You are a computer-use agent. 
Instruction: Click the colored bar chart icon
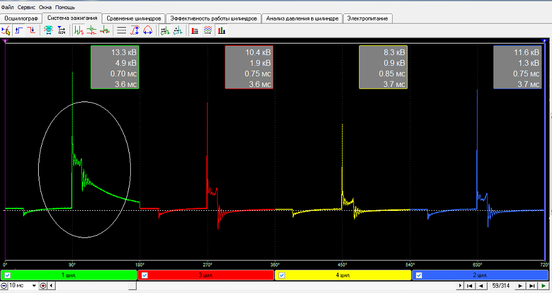222,30
